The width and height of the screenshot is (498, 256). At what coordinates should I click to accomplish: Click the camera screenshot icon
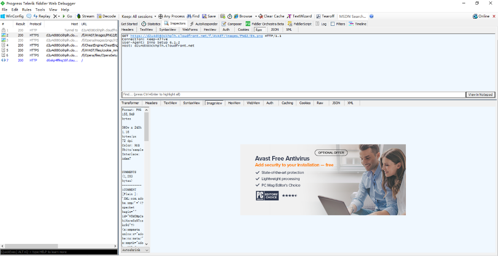223,16
